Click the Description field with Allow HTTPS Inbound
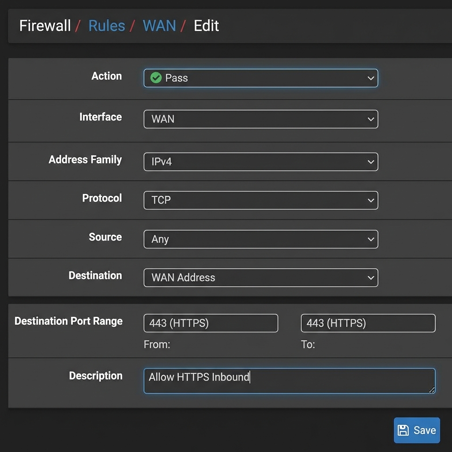 tap(289, 380)
